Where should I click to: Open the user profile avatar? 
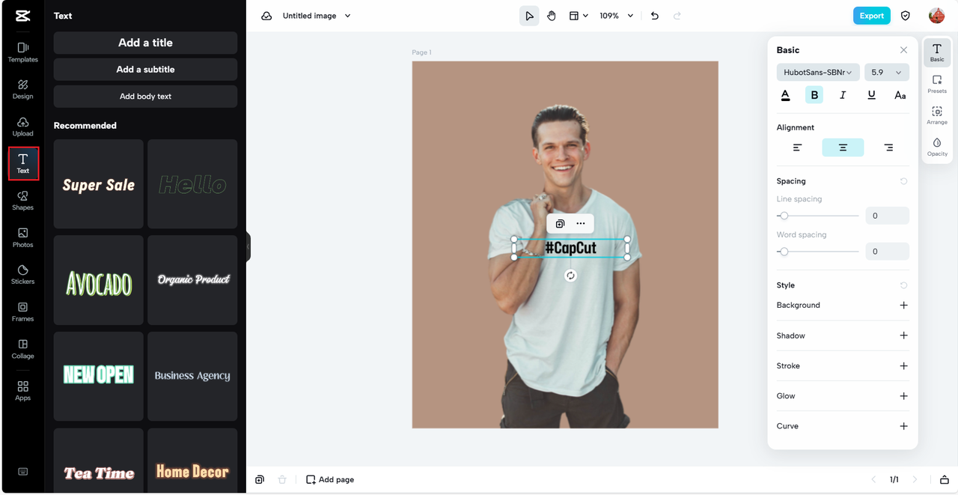(936, 16)
